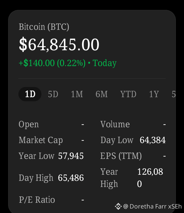Choose the 6M time range
This screenshot has height=213, width=184.
pyautogui.click(x=101, y=94)
